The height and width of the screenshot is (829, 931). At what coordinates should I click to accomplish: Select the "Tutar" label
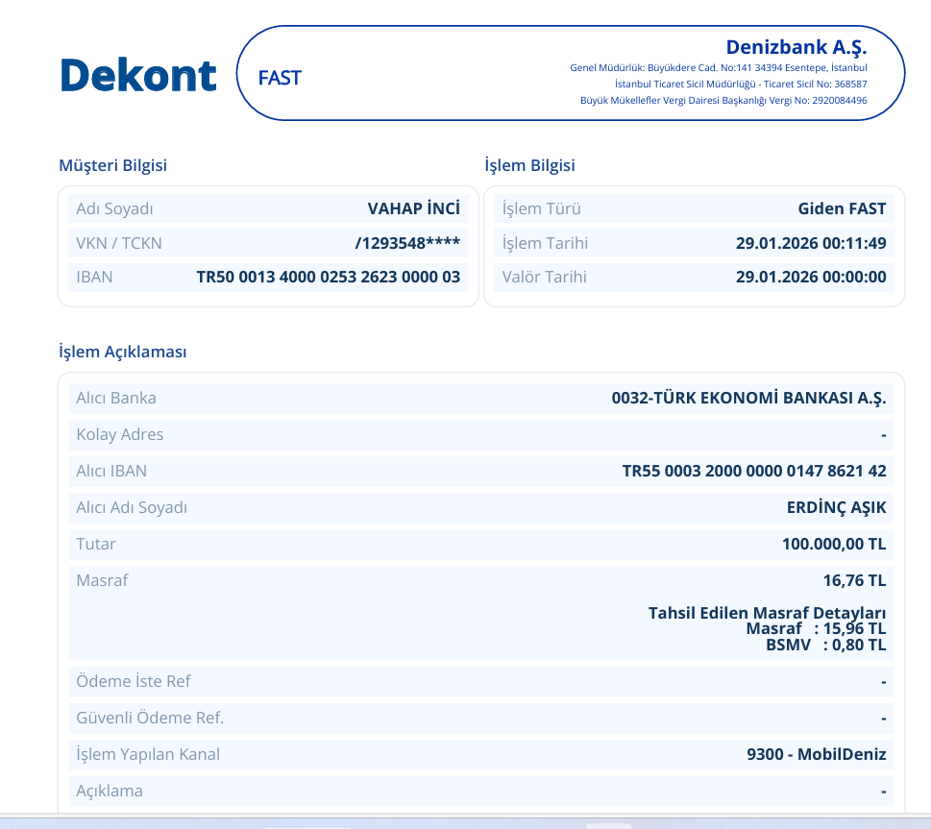point(96,544)
